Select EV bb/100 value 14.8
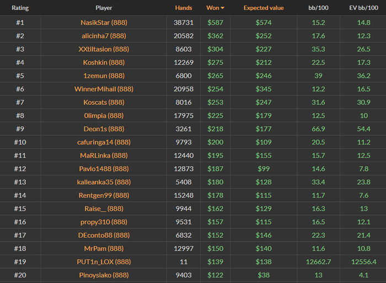386x283 pixels. (x=363, y=23)
